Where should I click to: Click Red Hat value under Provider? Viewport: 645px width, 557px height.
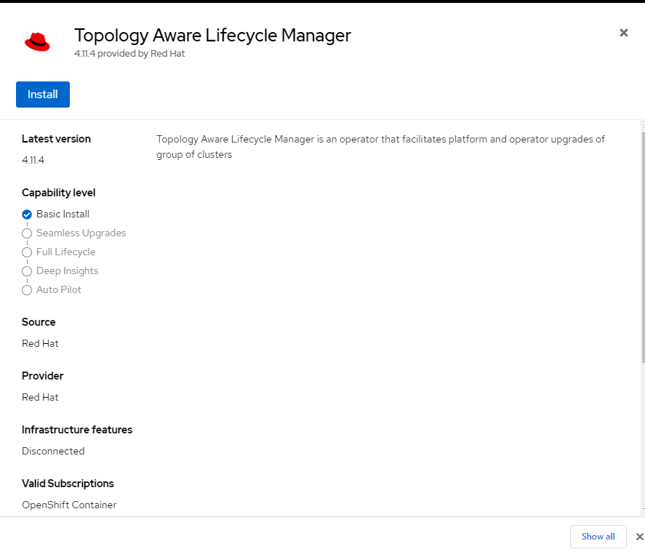click(x=40, y=397)
